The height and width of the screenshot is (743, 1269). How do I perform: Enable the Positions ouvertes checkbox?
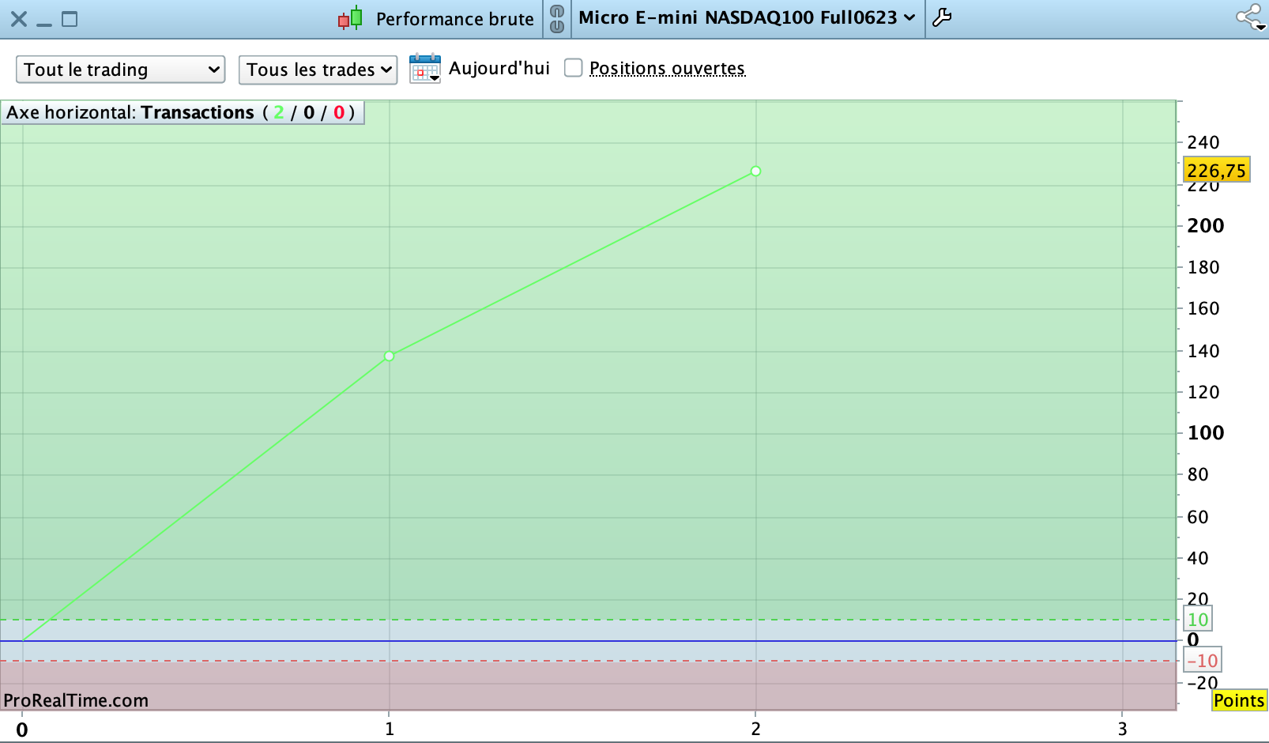point(574,68)
